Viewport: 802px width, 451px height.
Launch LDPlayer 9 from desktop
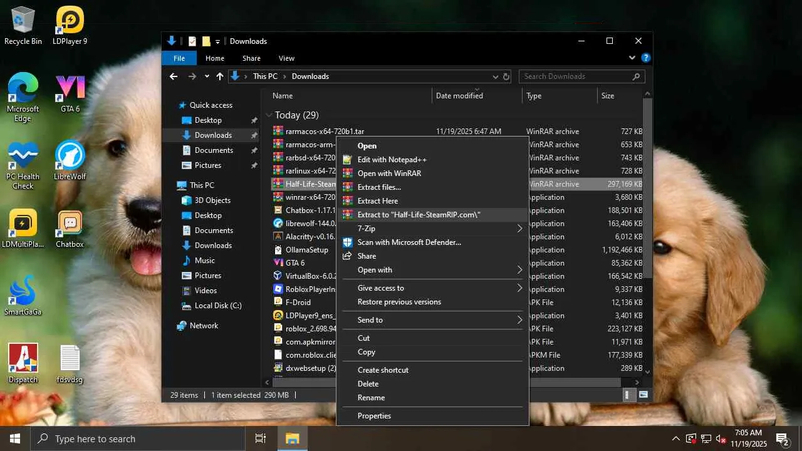70,25
